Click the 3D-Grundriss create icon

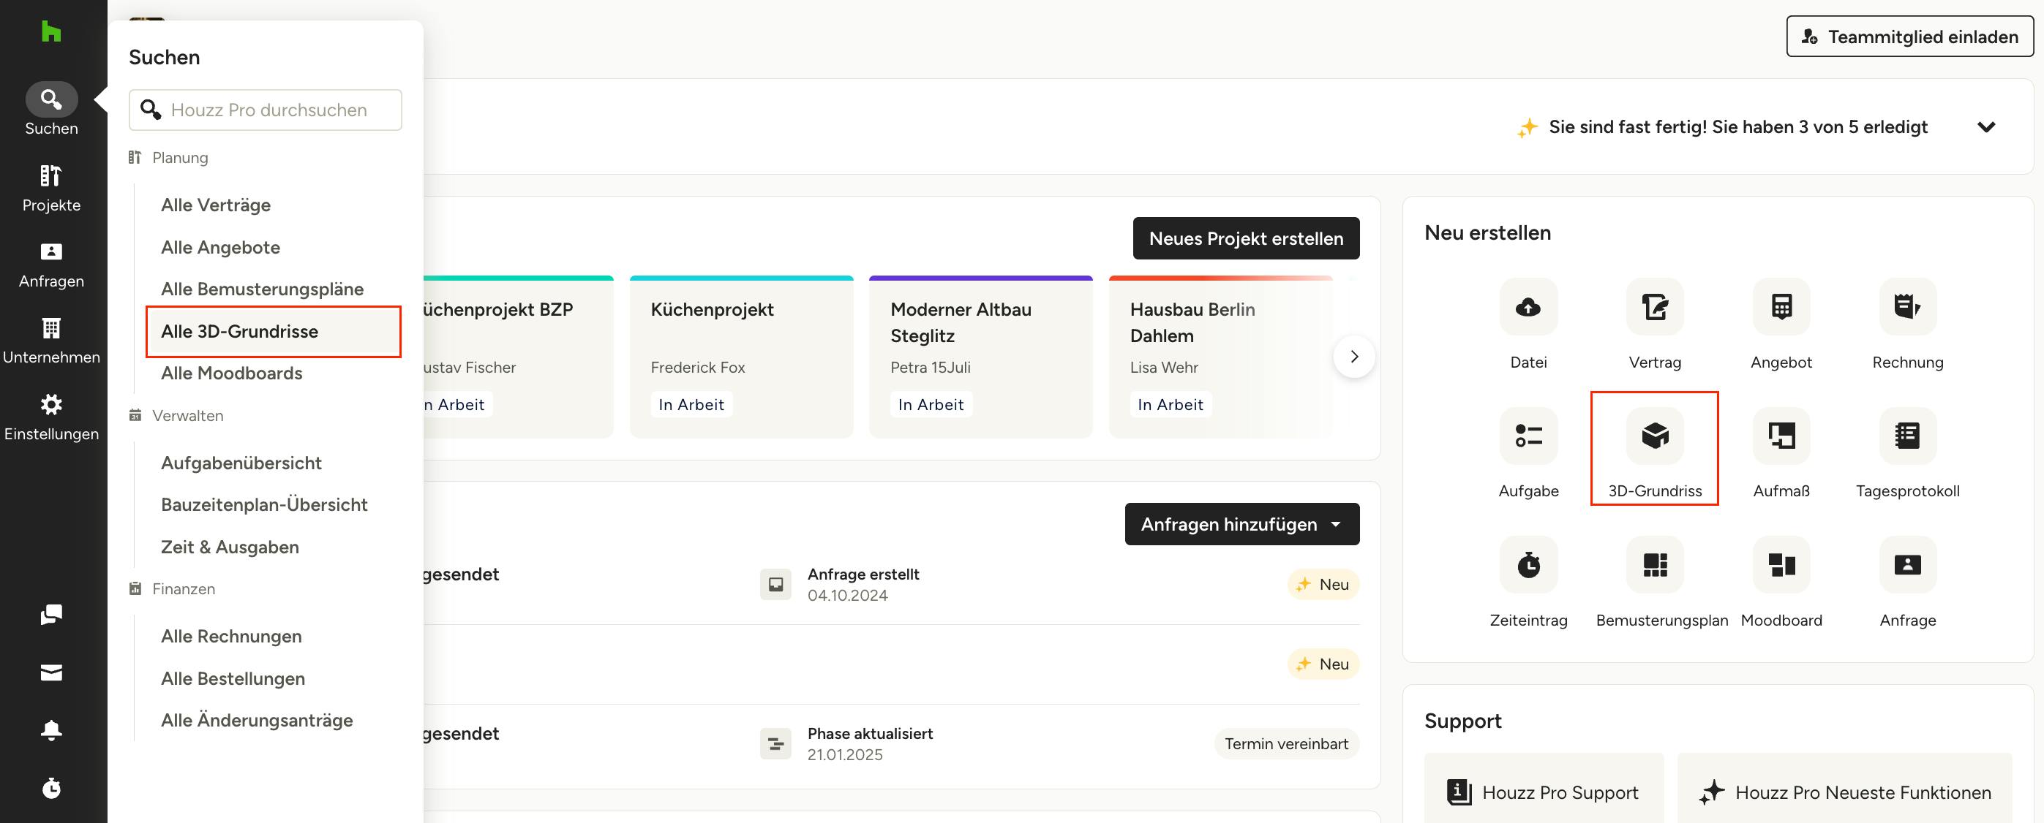[1654, 436]
